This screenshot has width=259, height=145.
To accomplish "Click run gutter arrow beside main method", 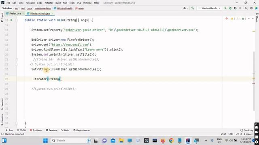I will 11,20.
